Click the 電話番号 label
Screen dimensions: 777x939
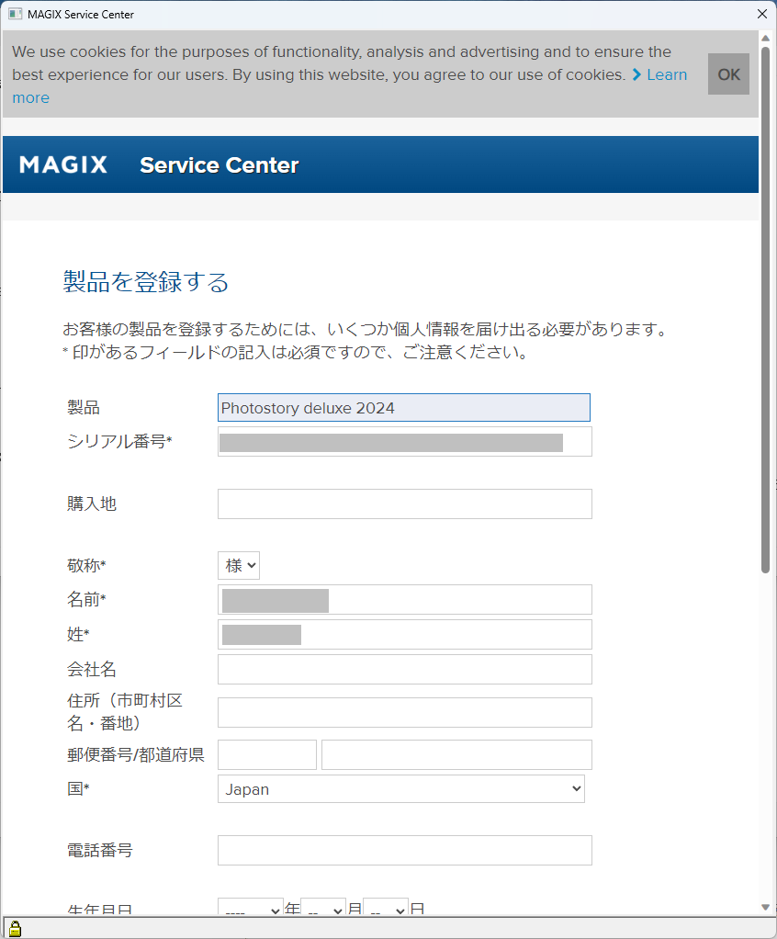click(100, 850)
